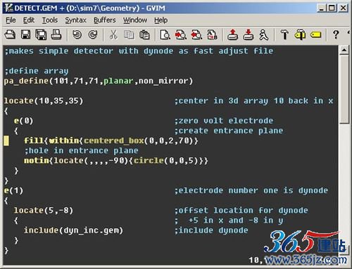Open the Syntax menu
Viewport: 352px width, 269px height.
pos(75,20)
